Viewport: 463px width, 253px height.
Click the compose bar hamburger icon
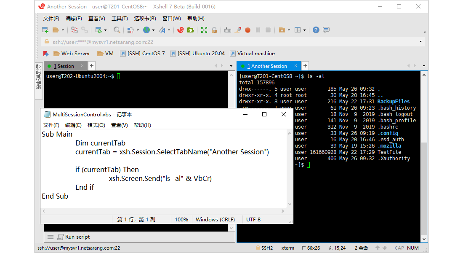[51, 237]
